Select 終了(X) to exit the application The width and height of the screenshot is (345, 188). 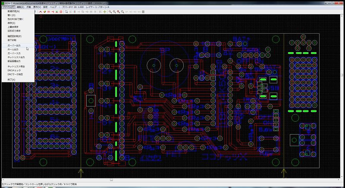12,80
